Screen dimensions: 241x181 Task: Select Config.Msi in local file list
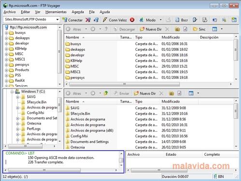click(x=79, y=136)
